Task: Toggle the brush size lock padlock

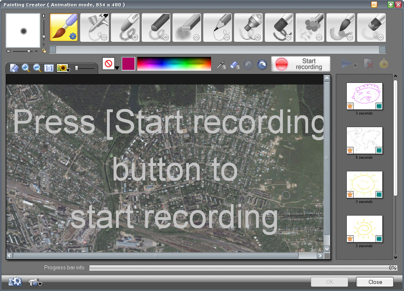Action: point(44,51)
